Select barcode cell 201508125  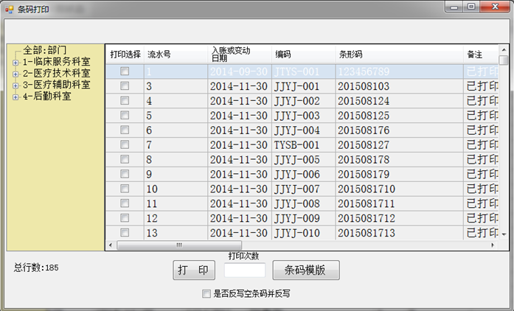pos(399,116)
